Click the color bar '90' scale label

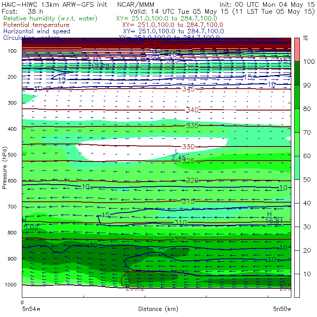click(x=307, y=85)
